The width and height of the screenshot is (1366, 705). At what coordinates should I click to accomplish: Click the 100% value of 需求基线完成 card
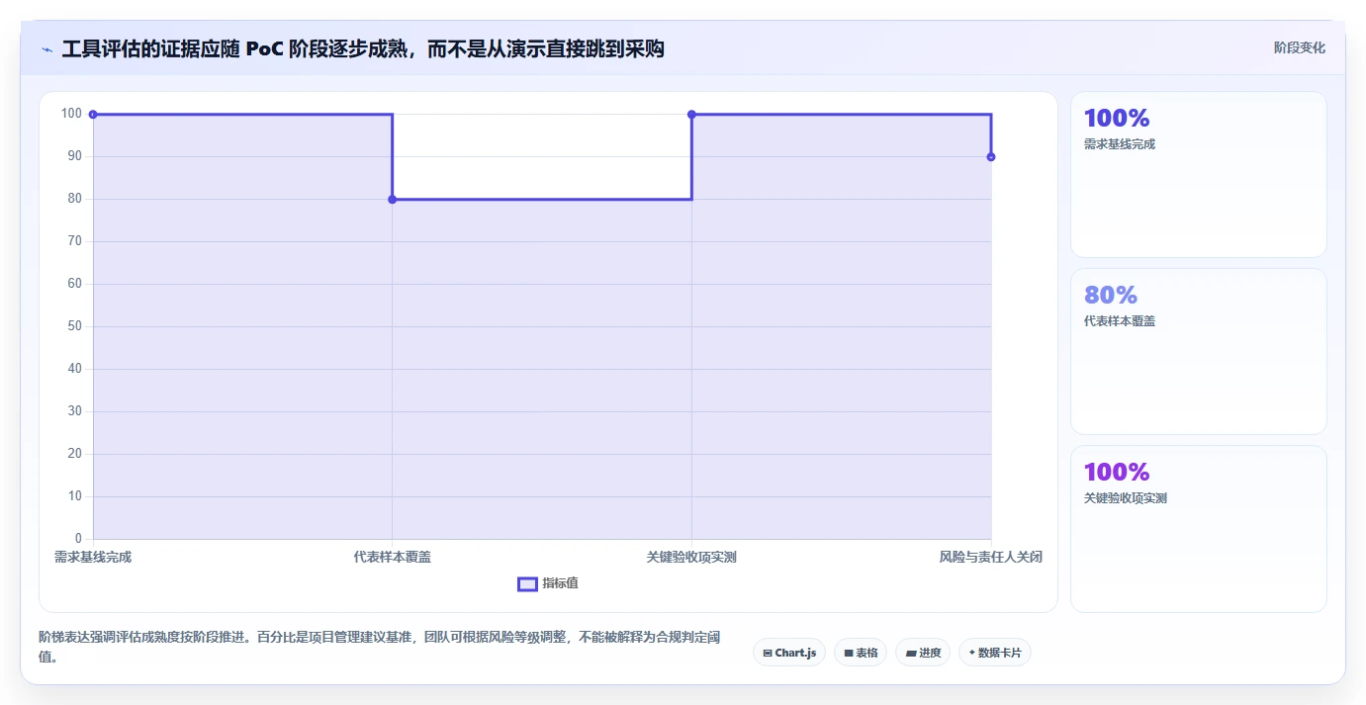1117,119
